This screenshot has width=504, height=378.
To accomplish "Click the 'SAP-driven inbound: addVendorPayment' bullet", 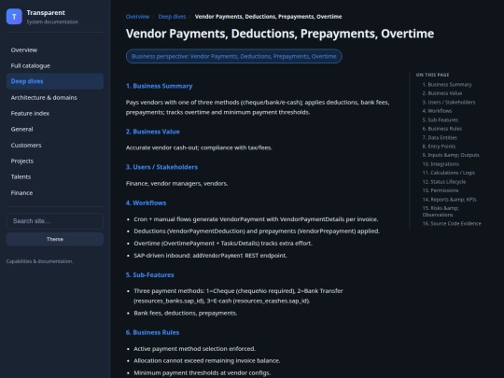I will click(210, 255).
